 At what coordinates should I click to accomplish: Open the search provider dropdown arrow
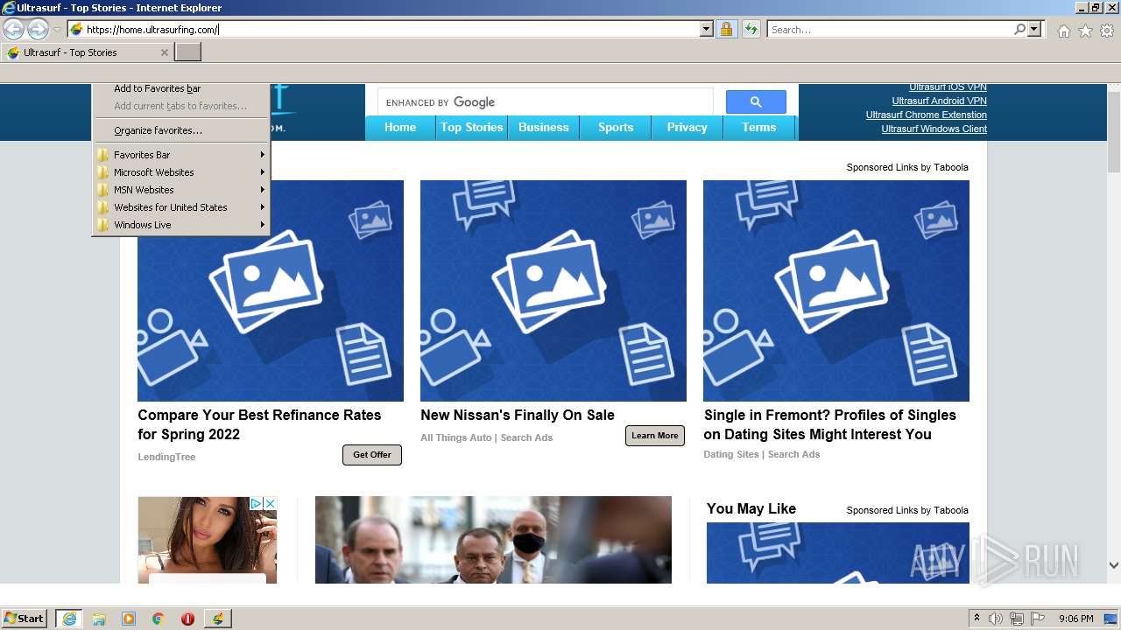click(x=1034, y=30)
